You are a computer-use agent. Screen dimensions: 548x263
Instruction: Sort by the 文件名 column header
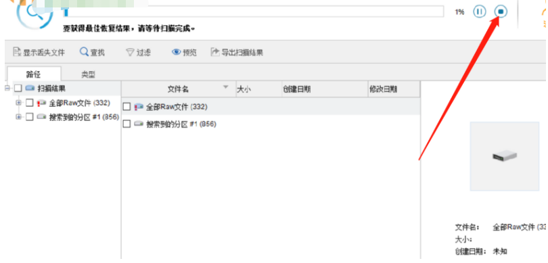tap(179, 89)
